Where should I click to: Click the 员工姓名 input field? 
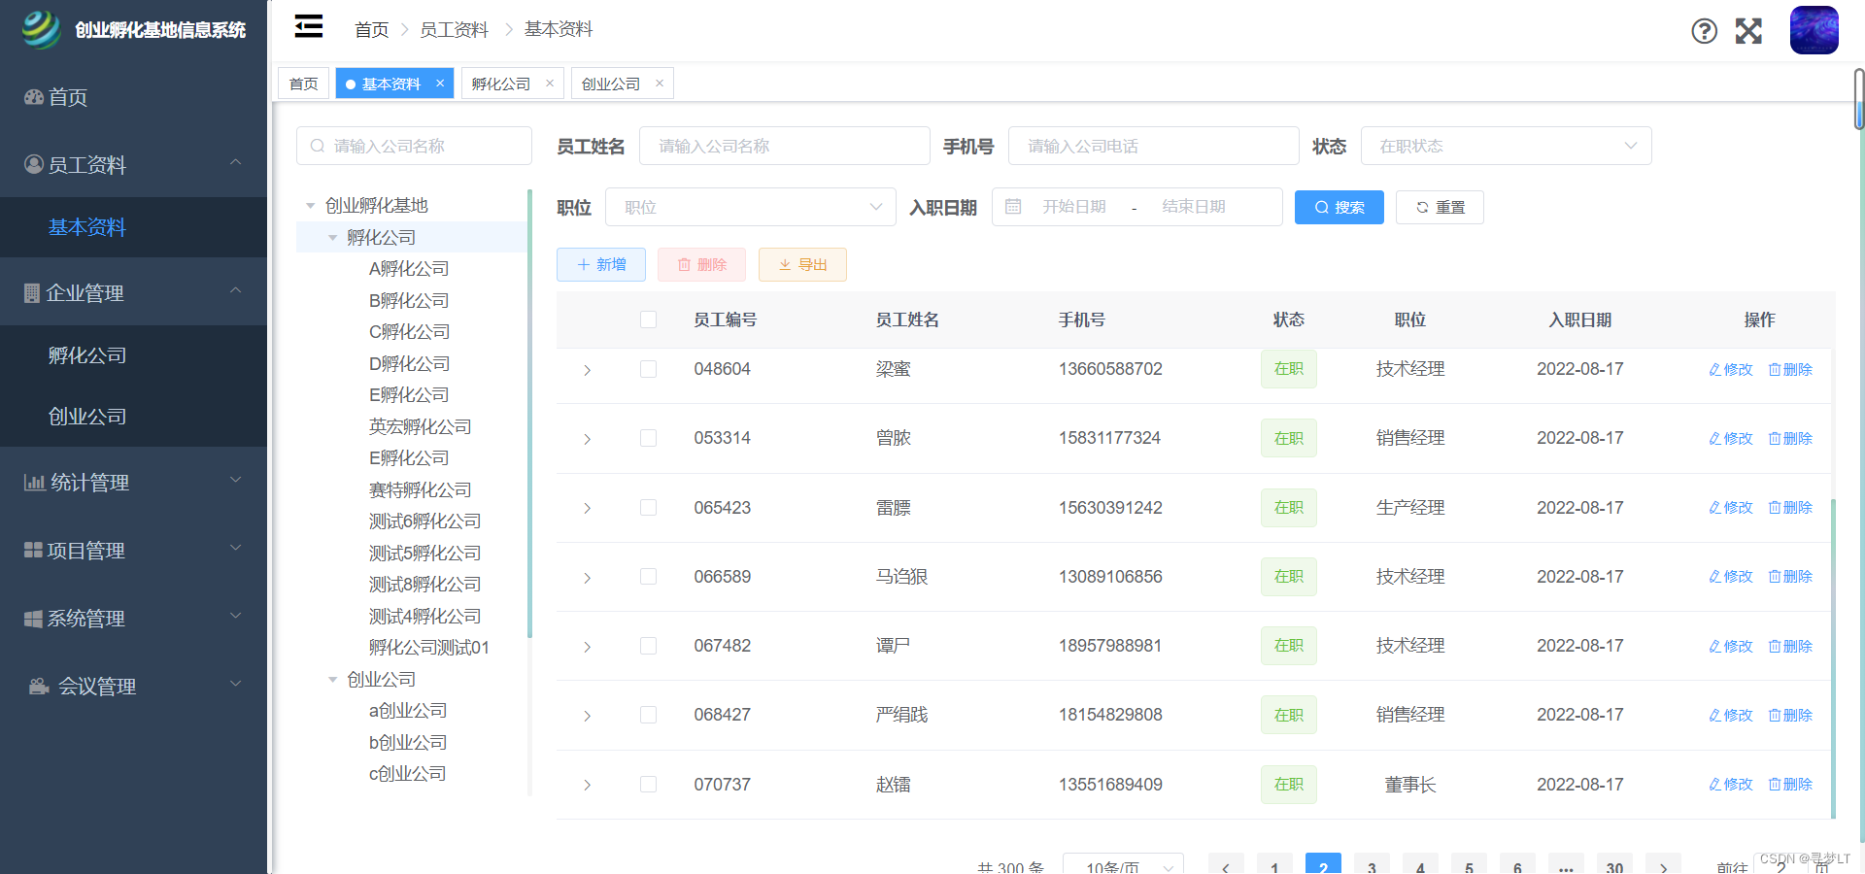pyautogui.click(x=785, y=146)
